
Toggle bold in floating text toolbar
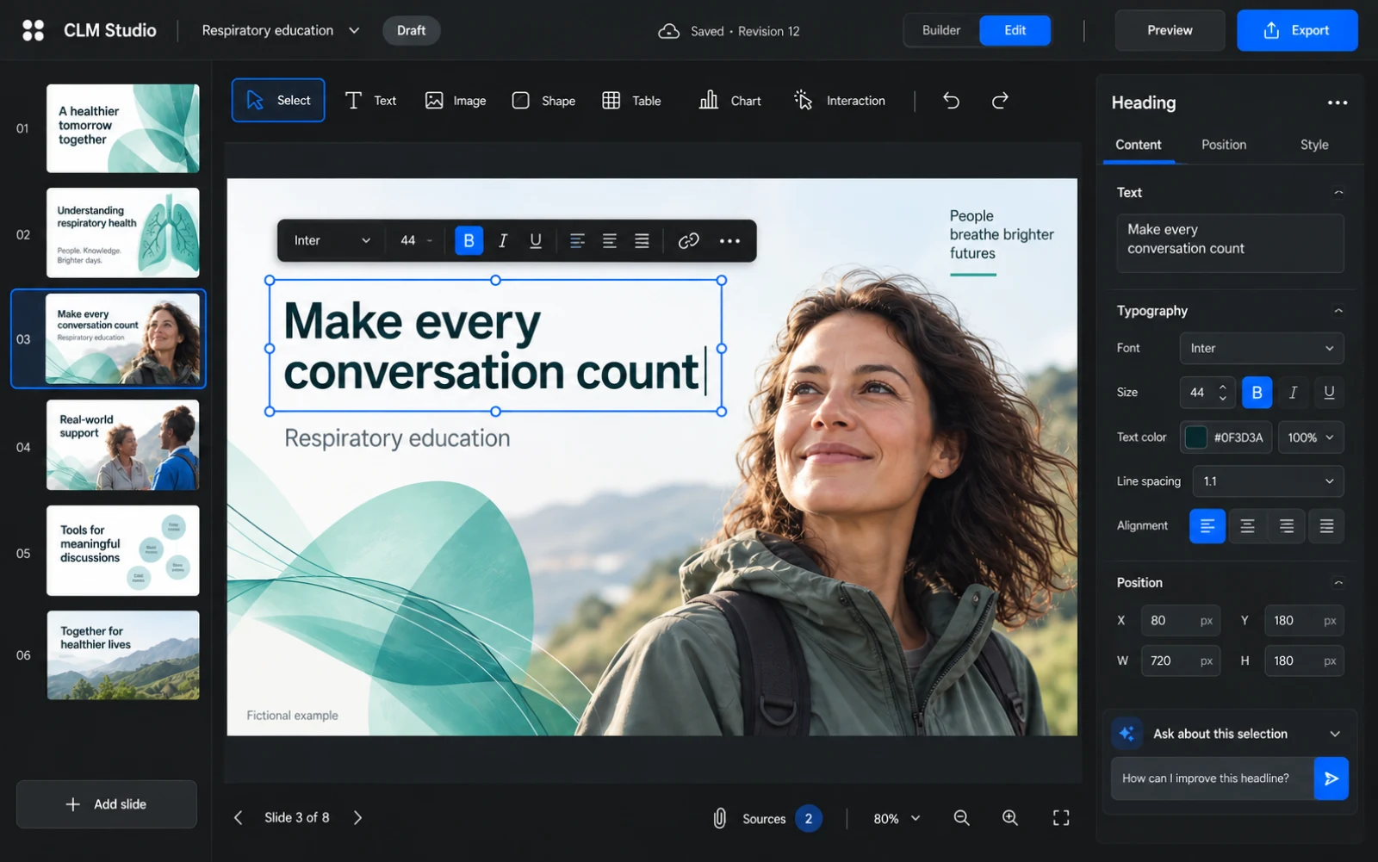click(469, 240)
